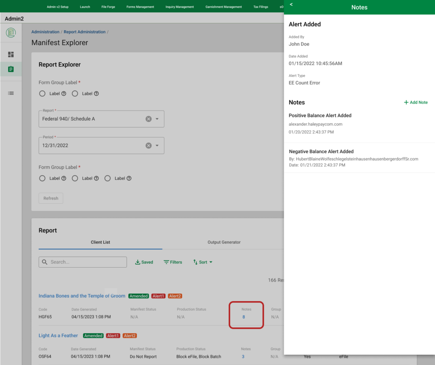Screen dimensions: 435x365
Task: Open Indiana Bones and the Temple of Groom
Action: click(x=82, y=296)
